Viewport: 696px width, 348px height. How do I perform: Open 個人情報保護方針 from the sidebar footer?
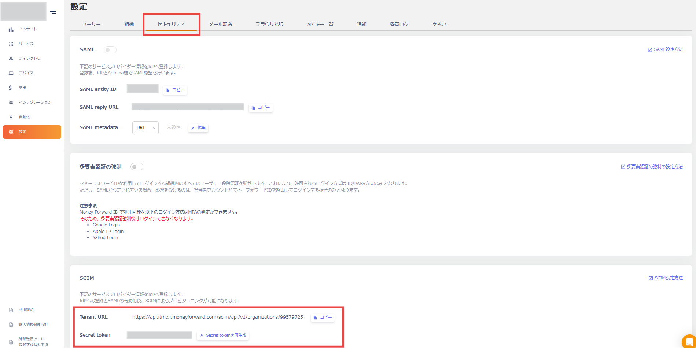pos(33,325)
